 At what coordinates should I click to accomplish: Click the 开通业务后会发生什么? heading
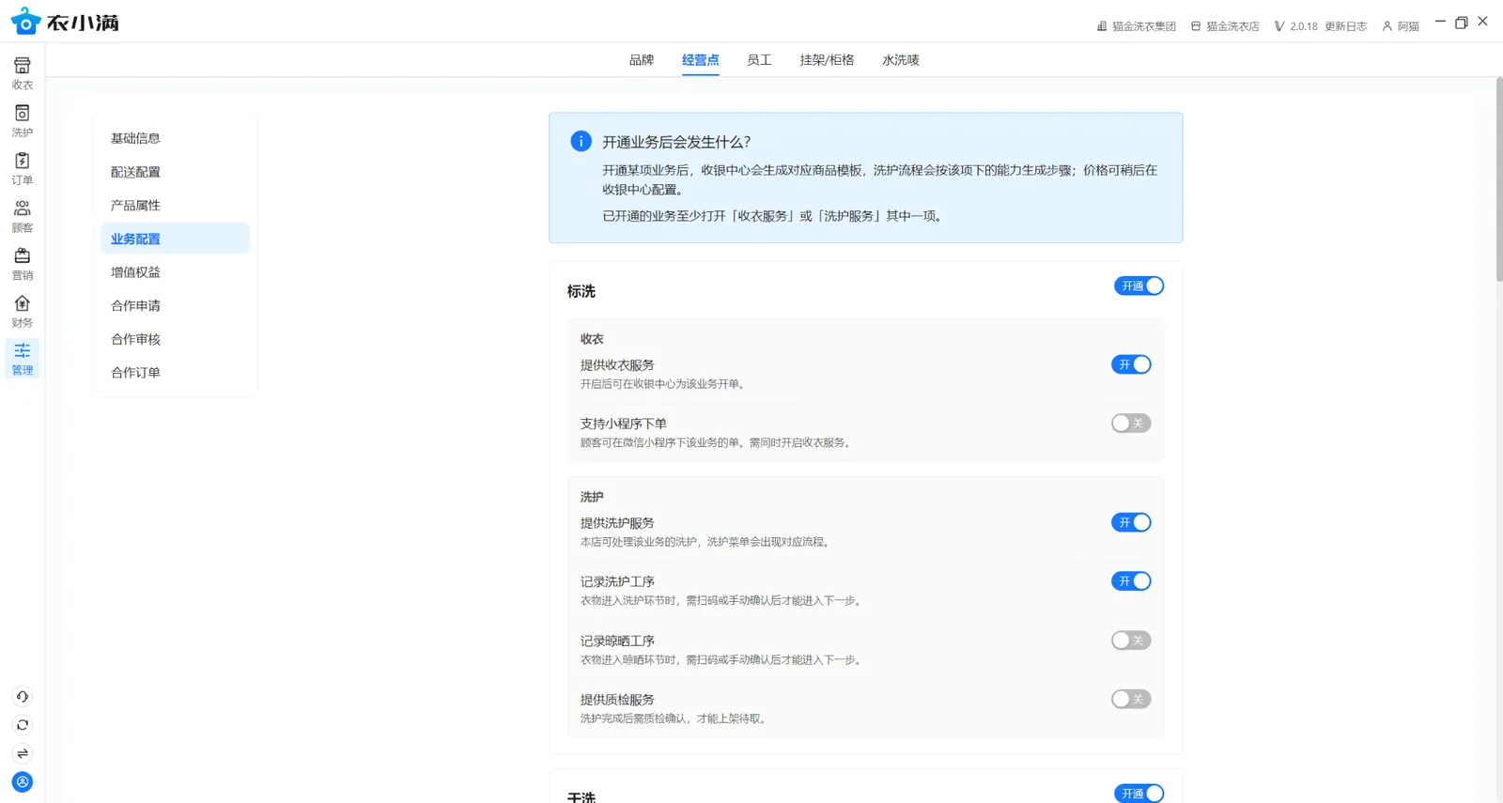coord(676,142)
